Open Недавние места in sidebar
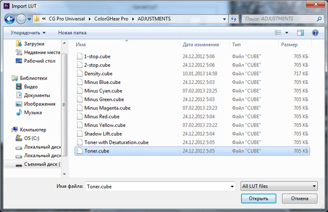Viewport: 328px width, 212px height. point(38,52)
